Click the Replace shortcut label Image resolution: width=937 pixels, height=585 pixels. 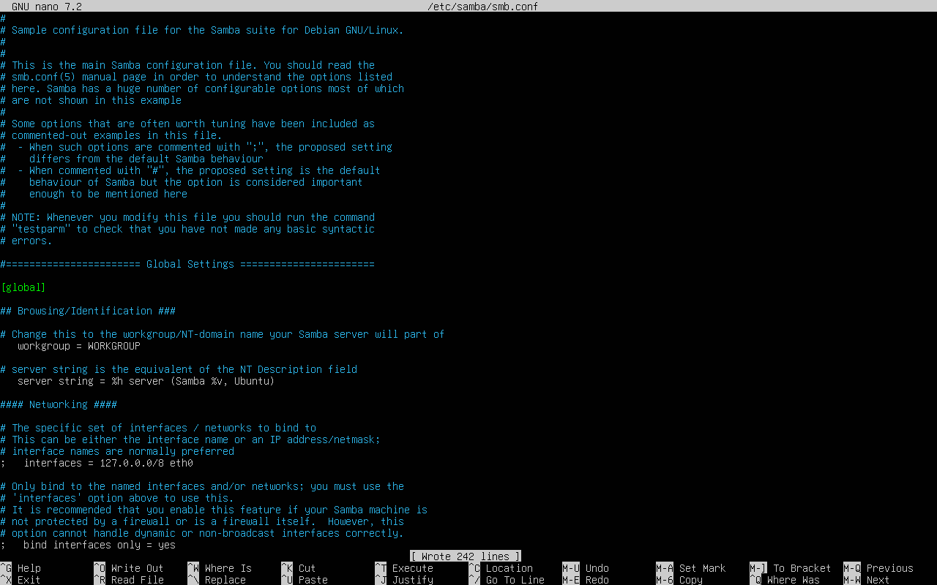click(x=225, y=580)
